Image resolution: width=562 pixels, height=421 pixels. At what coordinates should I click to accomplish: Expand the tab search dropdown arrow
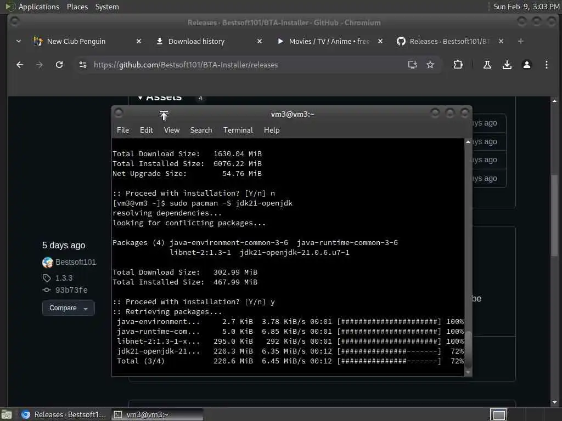18,41
